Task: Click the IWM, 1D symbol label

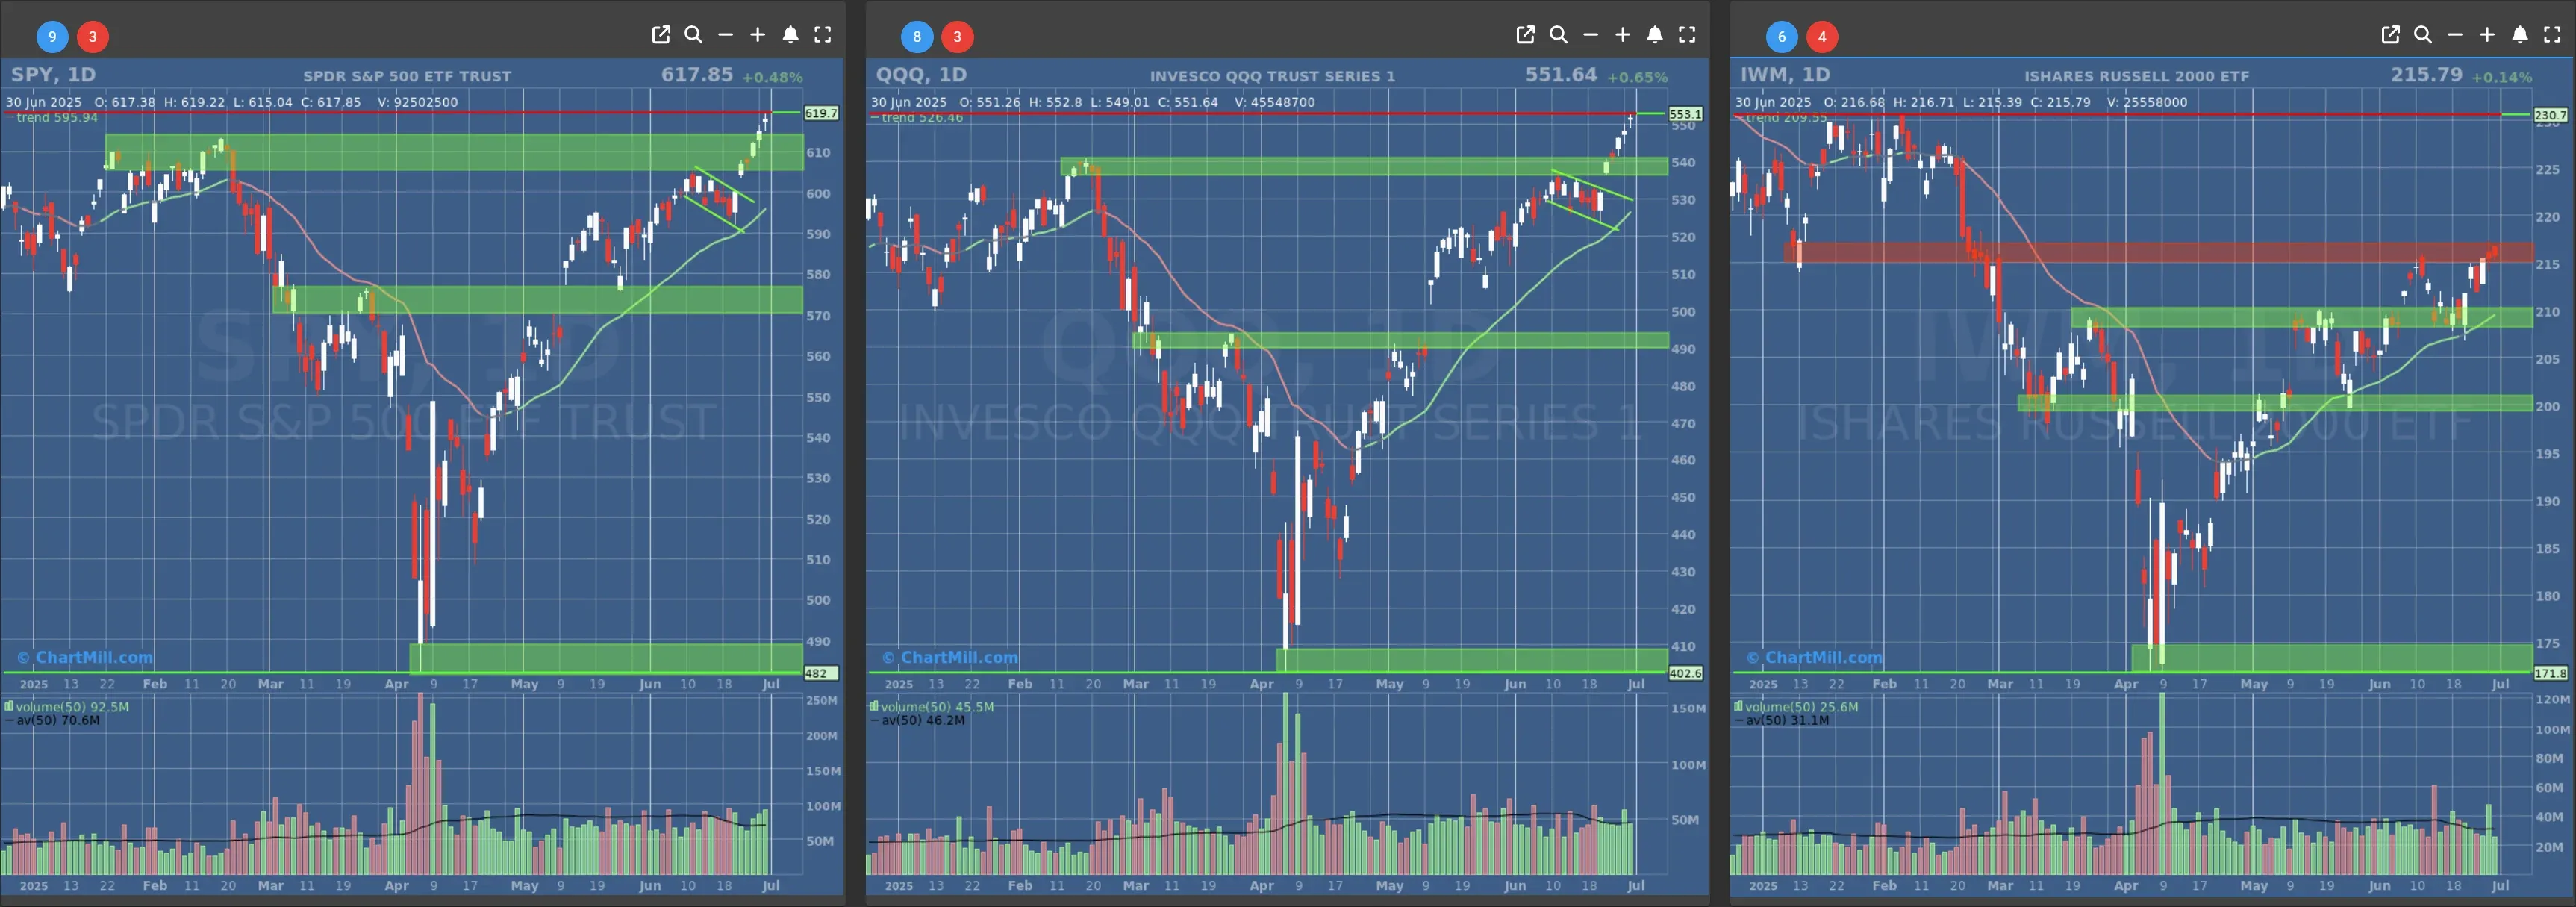Action: (1785, 75)
